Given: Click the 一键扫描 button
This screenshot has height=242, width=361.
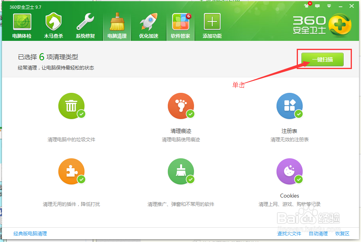Looking at the screenshot, I should (322, 60).
